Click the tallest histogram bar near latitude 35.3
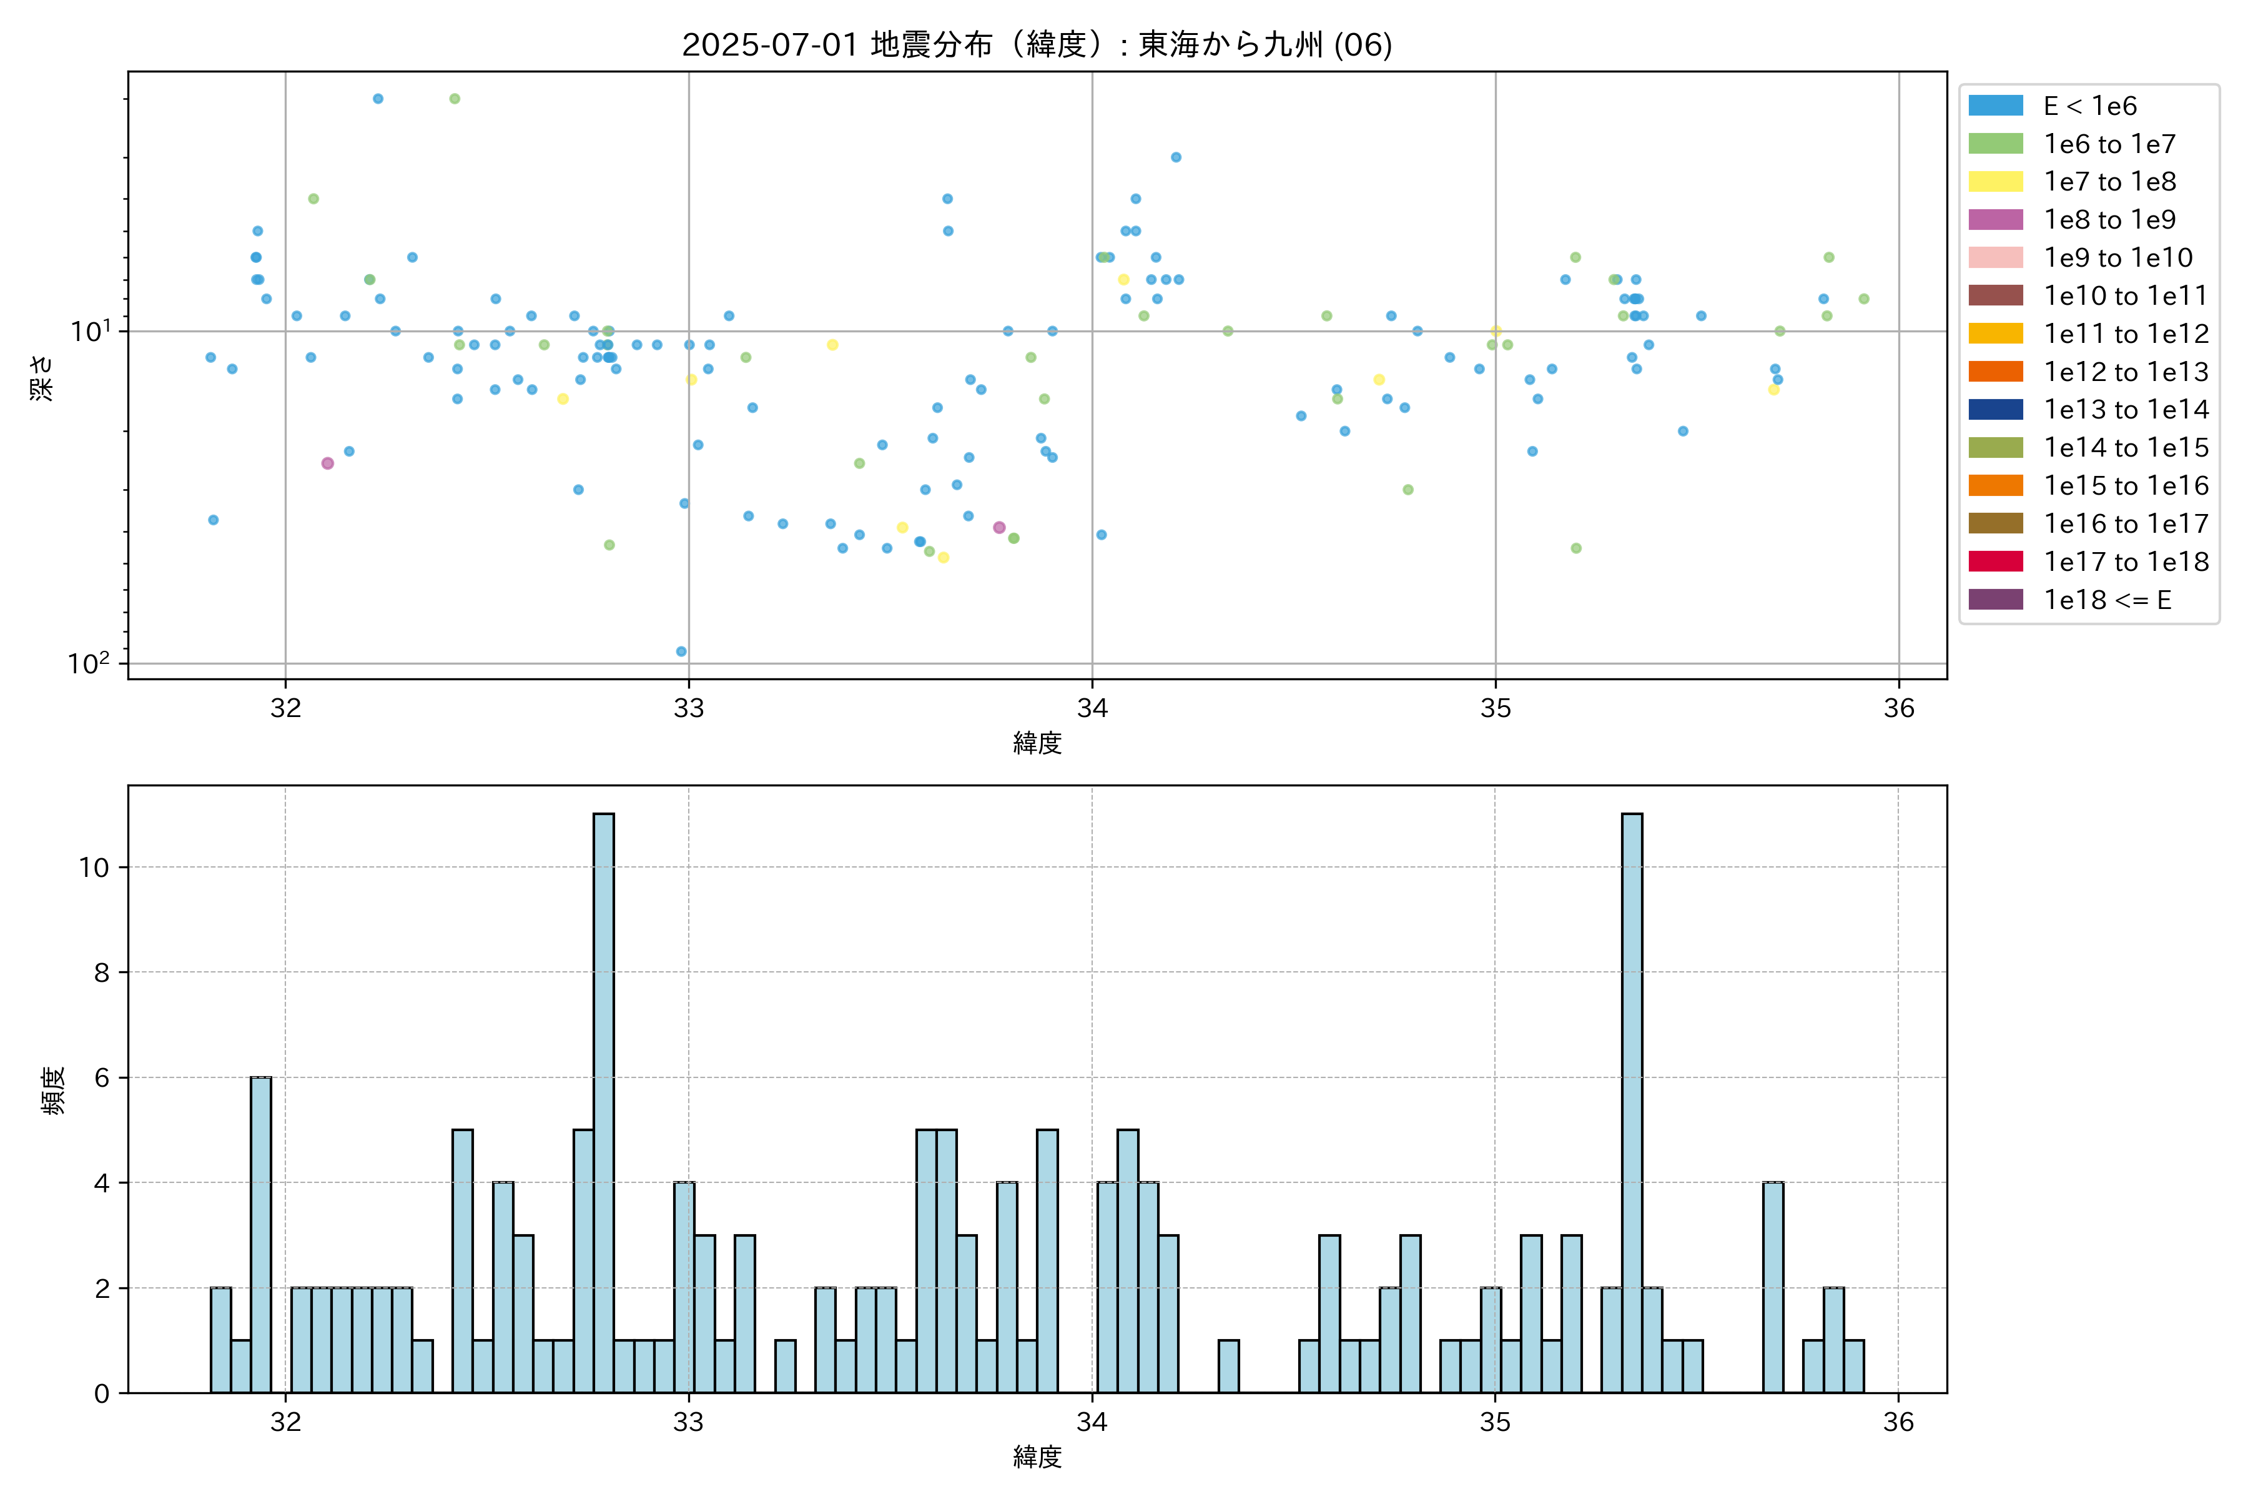Viewport: 2248px width, 1499px height. 1632,1099
